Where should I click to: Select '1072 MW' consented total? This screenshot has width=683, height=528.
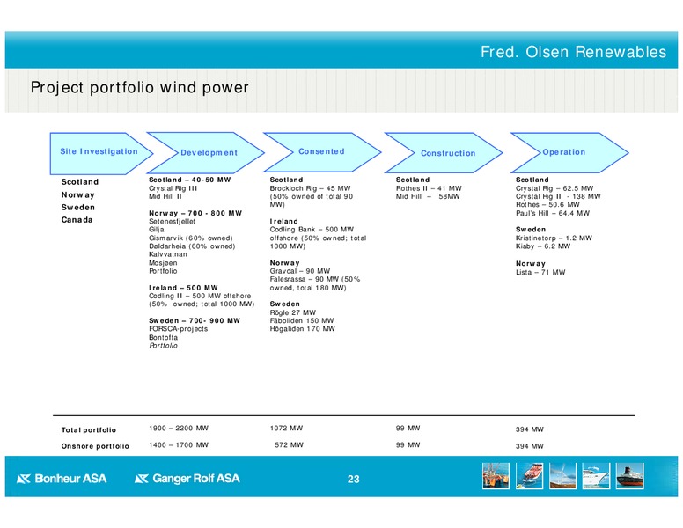[286, 429]
